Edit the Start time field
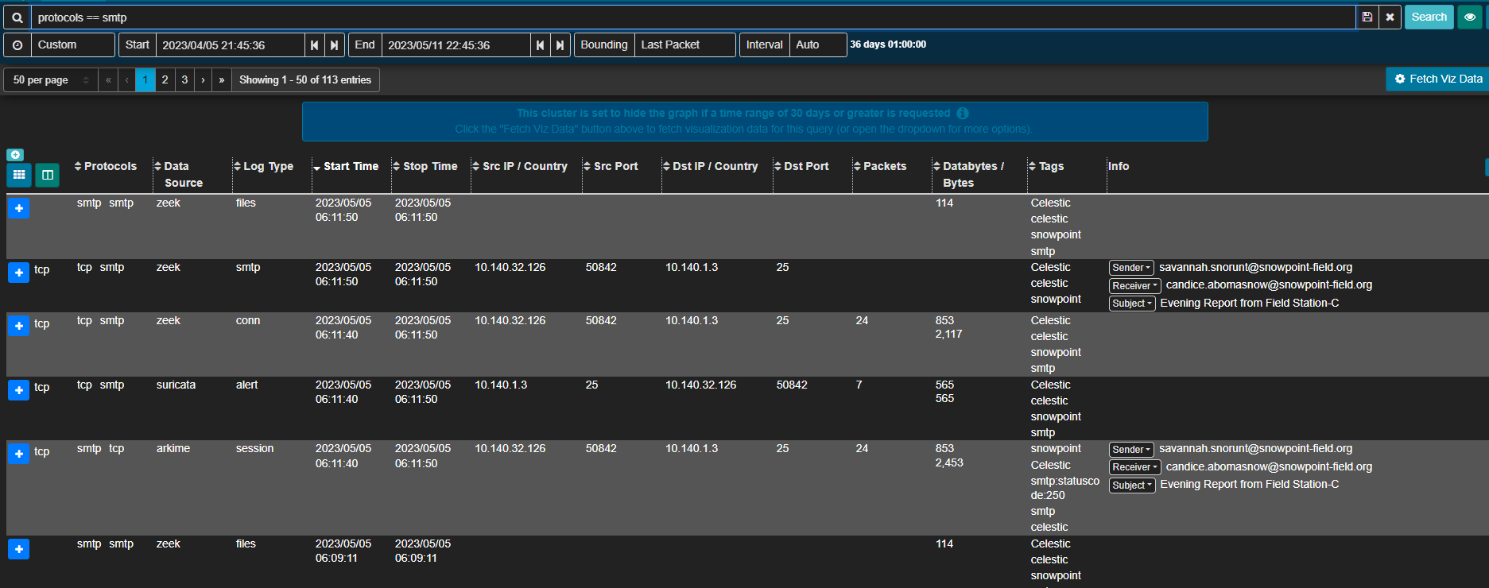1489x588 pixels. pos(230,45)
